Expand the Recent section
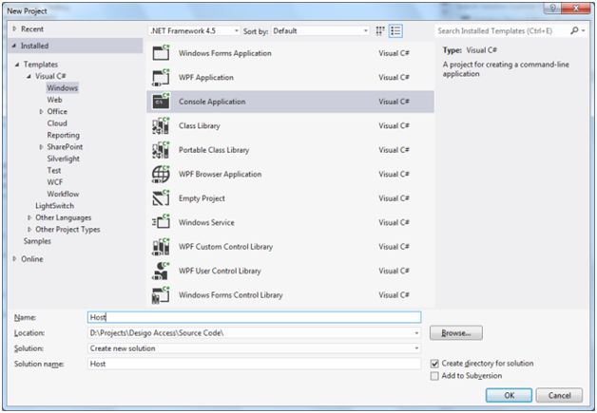 tap(14, 28)
